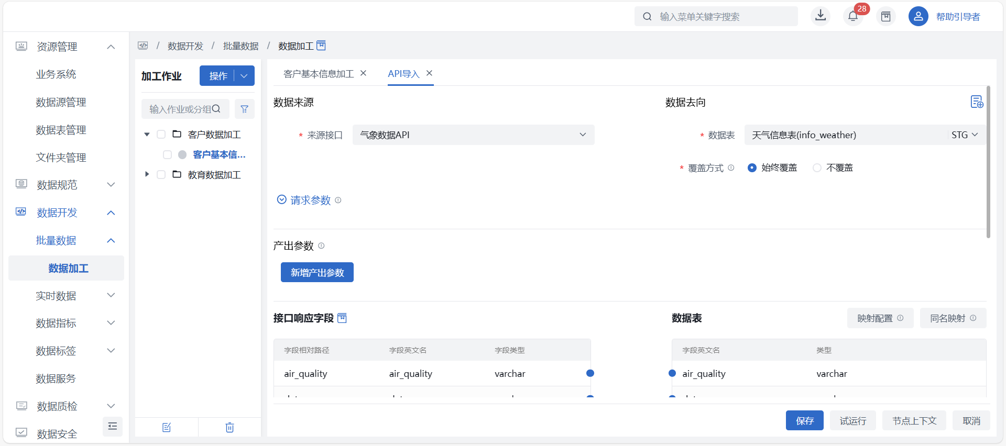Click info icon beside 覆盖方式
This screenshot has width=1006, height=446.
pos(731,168)
